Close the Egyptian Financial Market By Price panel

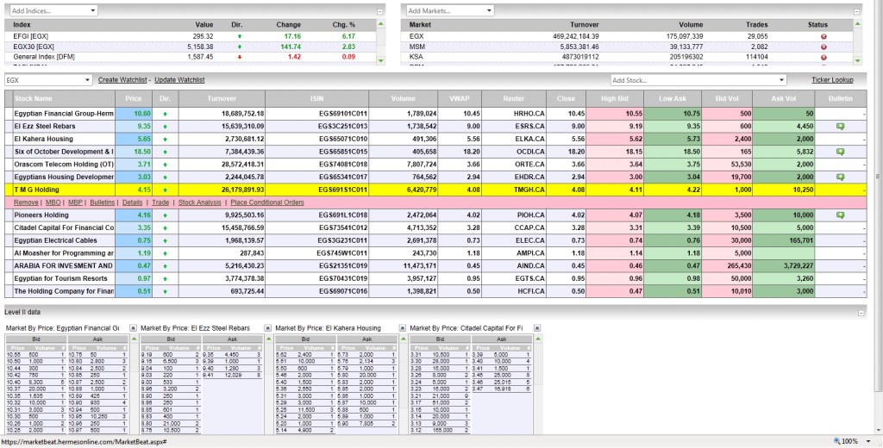tap(133, 327)
